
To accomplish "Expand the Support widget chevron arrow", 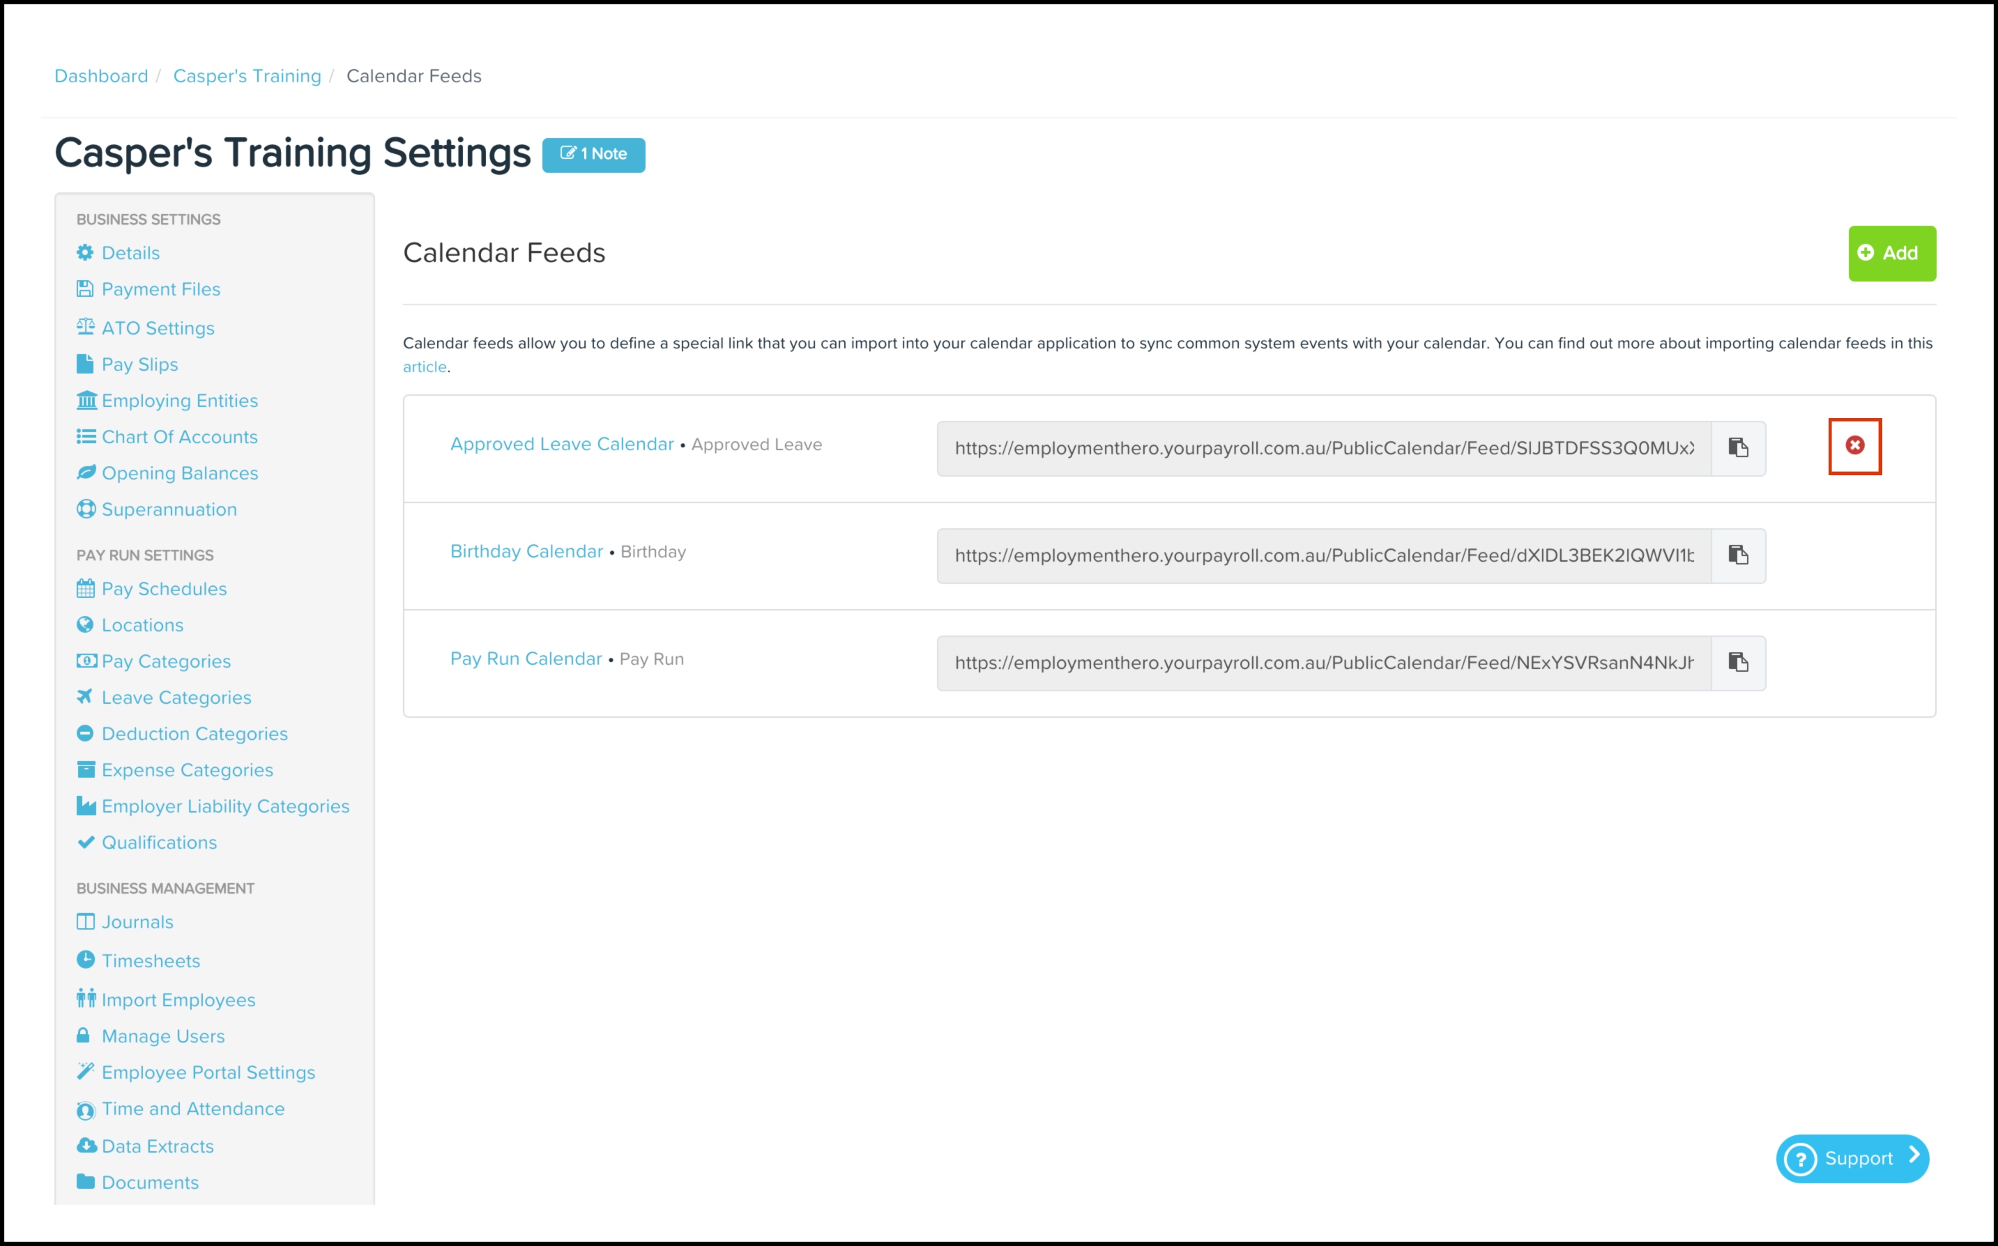I will point(1914,1156).
